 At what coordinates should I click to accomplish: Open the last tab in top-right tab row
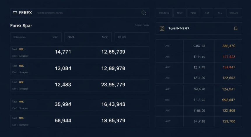234,13
